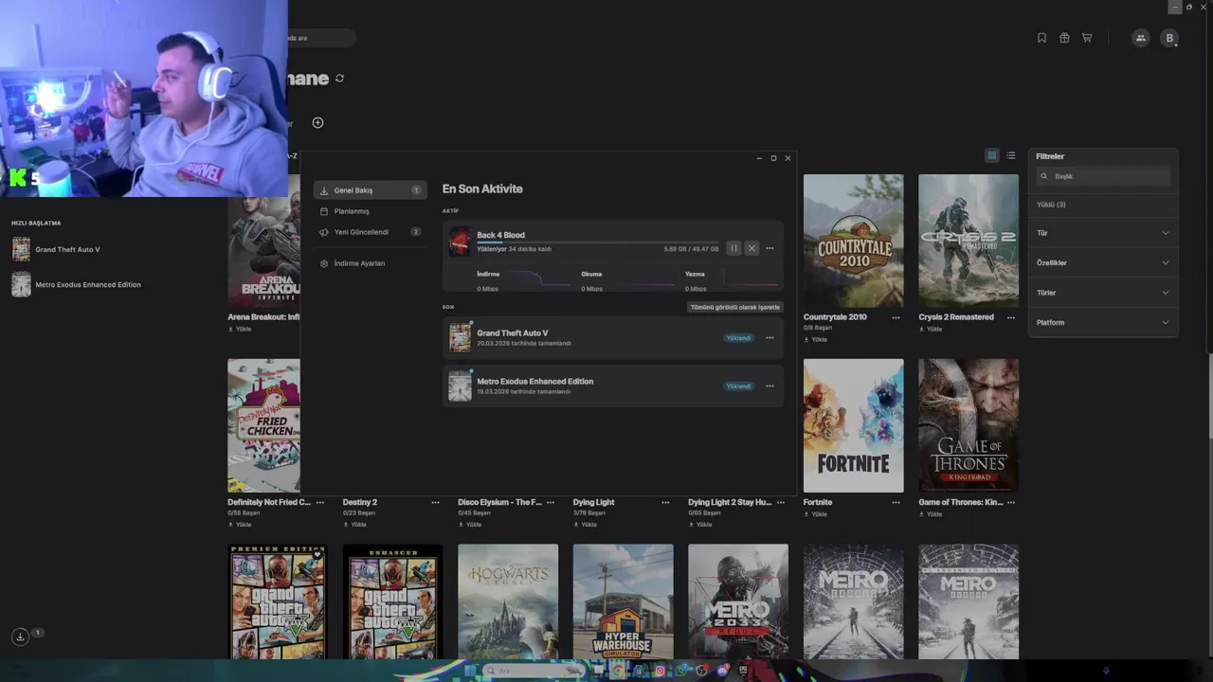The width and height of the screenshot is (1213, 682).
Task: Open Instagram from the taskbar
Action: click(x=661, y=671)
